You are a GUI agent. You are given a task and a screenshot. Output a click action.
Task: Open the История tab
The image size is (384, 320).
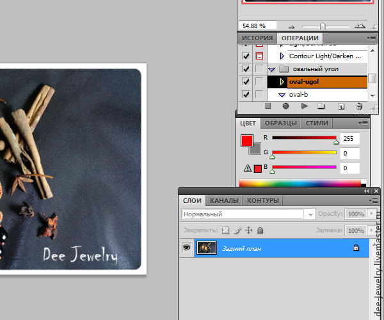pos(257,38)
